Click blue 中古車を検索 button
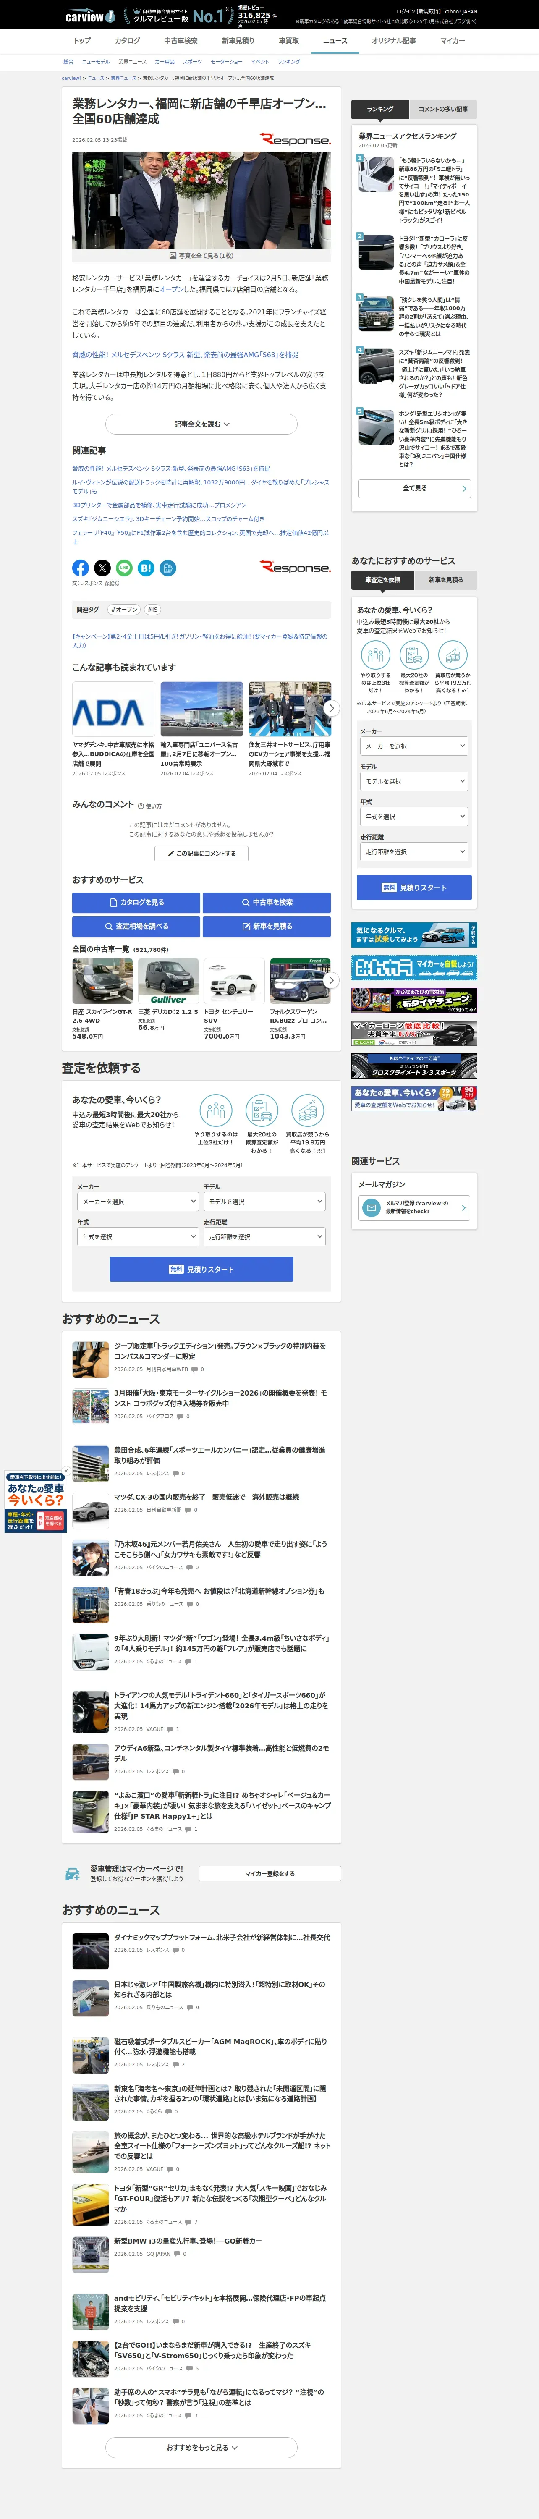The image size is (539, 2519). pos(267,903)
